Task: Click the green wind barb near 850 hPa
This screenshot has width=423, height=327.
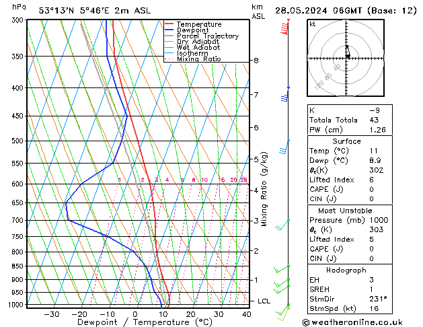Action: point(281,270)
